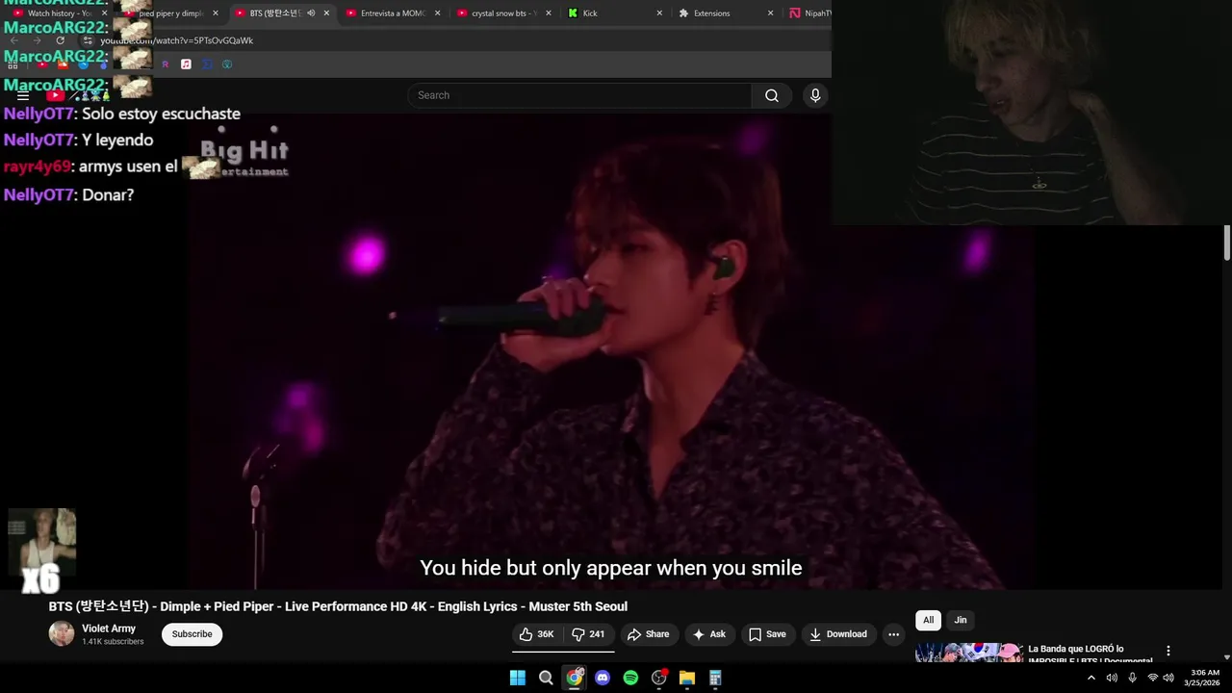Subscribe to Violet Army channel

tap(192, 634)
